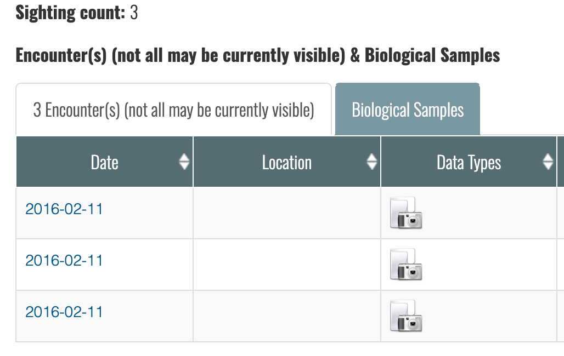Open the first 2016-02-11 encounter link
Image resolution: width=564 pixels, height=356 pixels.
point(64,209)
